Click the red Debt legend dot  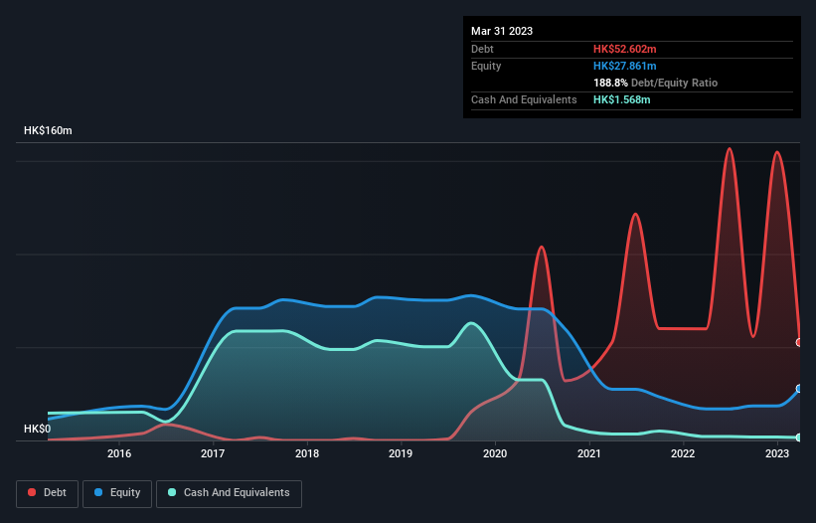tap(32, 492)
